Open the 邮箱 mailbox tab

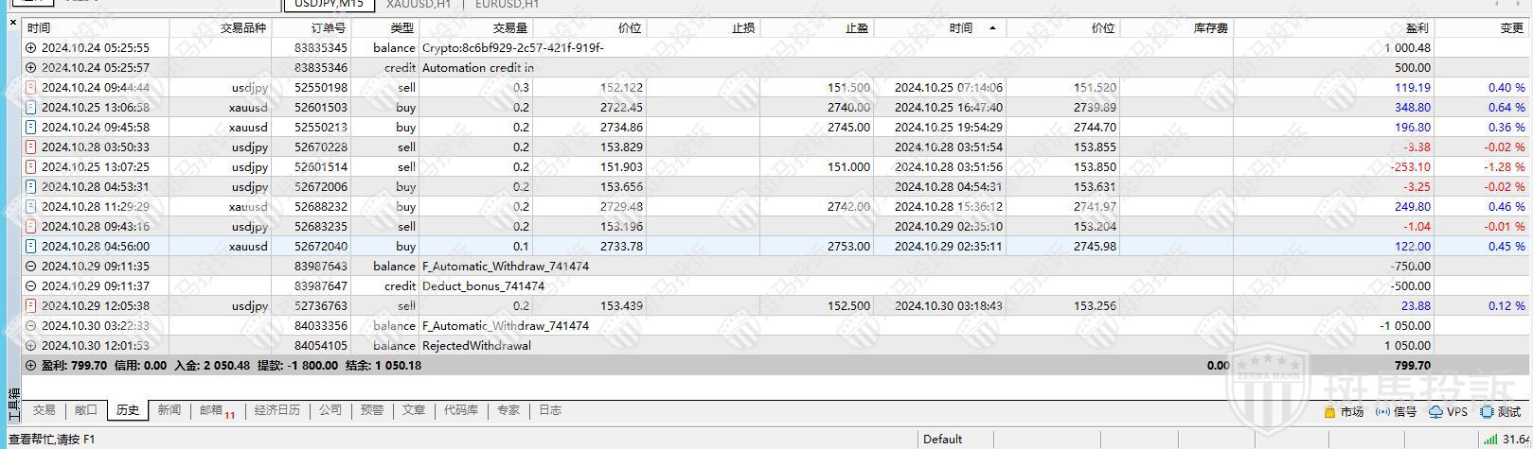[211, 410]
